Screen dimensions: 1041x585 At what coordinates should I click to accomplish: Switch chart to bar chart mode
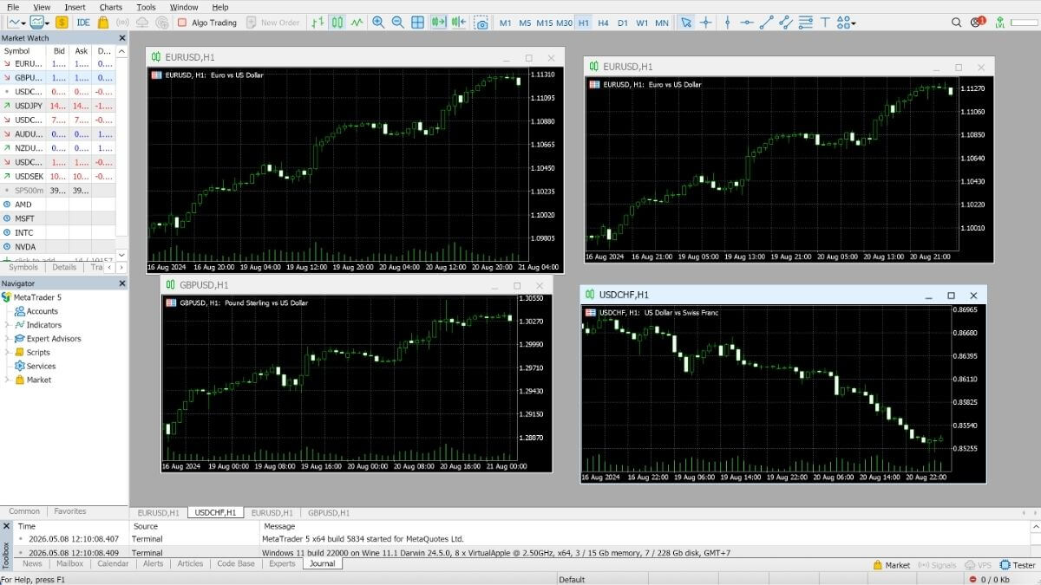pyautogui.click(x=318, y=23)
